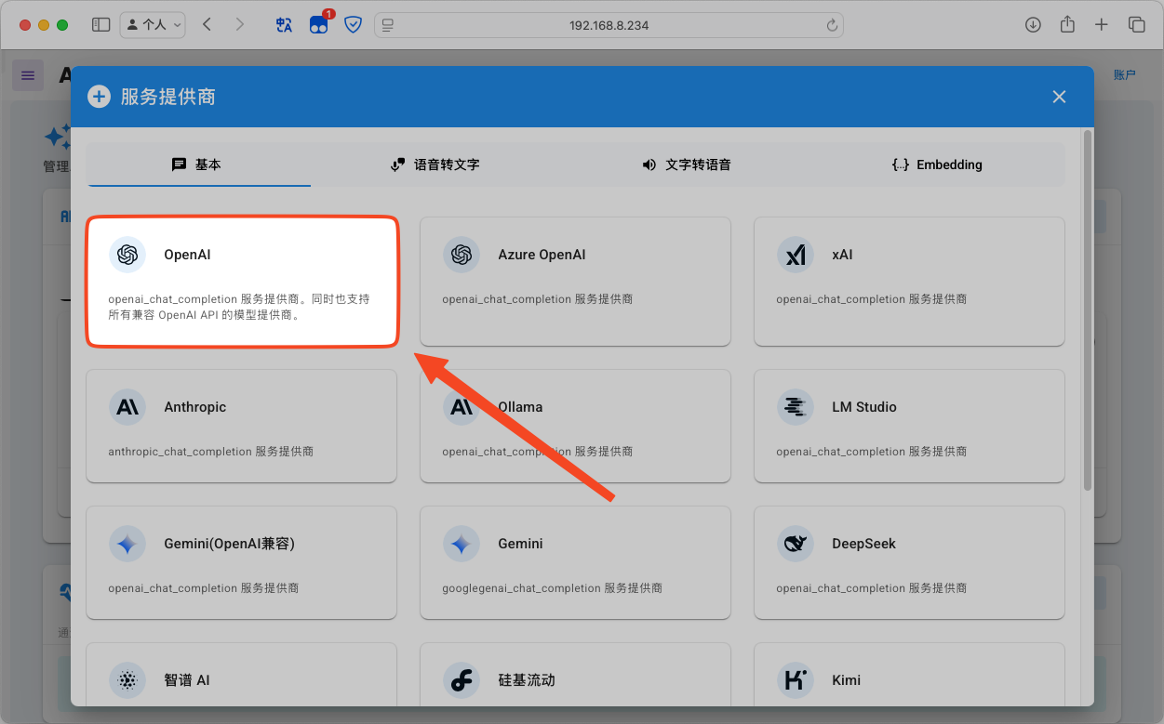1164x724 pixels.
Task: Select the Azure OpenAI logo icon
Action: [x=461, y=255]
